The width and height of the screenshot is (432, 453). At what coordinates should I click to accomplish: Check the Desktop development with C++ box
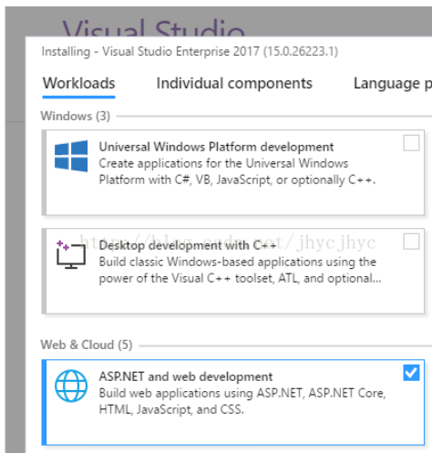click(411, 242)
